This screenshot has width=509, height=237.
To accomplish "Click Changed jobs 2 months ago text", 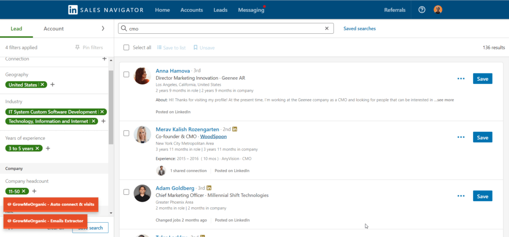I will point(181,220).
